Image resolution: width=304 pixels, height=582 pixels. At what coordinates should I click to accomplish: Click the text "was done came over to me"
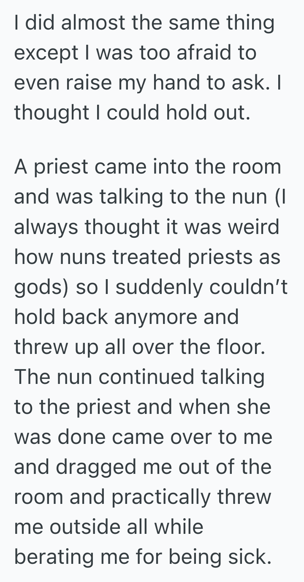(x=143, y=436)
